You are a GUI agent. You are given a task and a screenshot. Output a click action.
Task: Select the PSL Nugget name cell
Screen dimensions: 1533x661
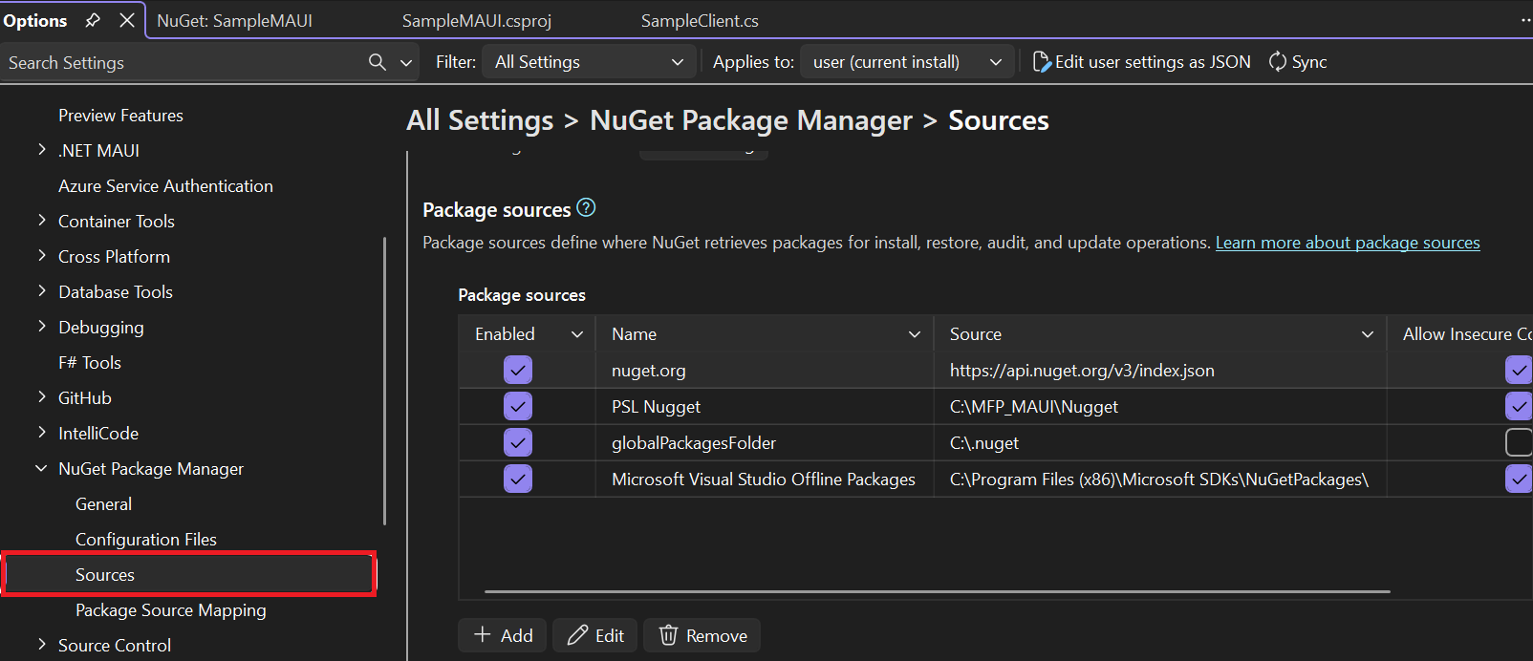coord(765,406)
